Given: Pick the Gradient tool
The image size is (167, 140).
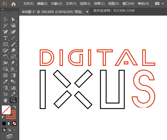Looking at the screenshot, I should point(13,75).
